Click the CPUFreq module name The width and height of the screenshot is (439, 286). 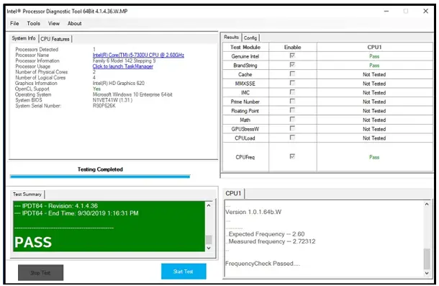[245, 157]
